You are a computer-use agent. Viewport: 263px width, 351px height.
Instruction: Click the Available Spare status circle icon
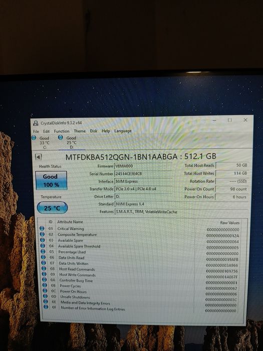[x=43, y=240]
